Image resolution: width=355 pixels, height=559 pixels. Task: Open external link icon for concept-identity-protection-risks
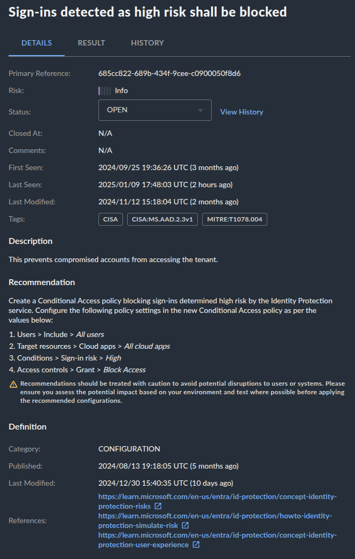pyautogui.click(x=158, y=506)
